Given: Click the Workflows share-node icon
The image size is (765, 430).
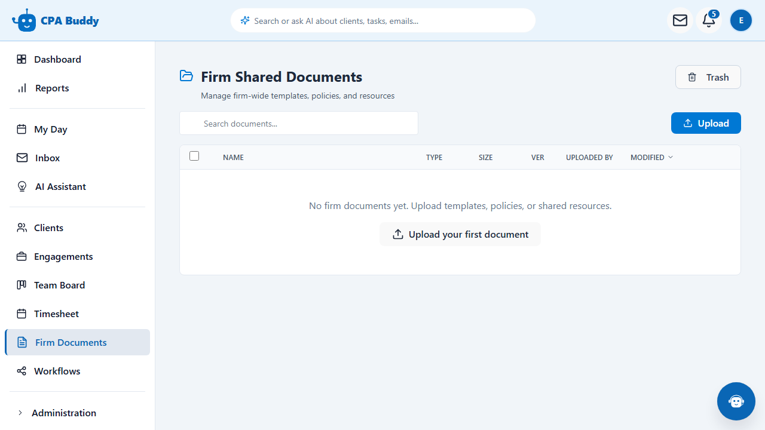Looking at the screenshot, I should [22, 371].
